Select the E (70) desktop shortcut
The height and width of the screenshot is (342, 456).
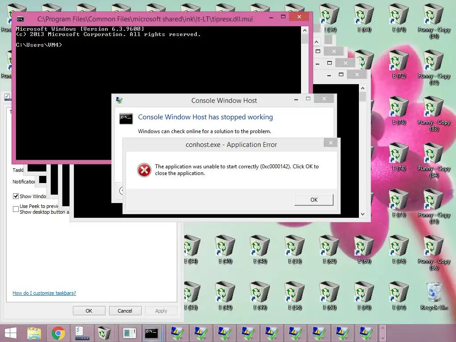click(364, 296)
